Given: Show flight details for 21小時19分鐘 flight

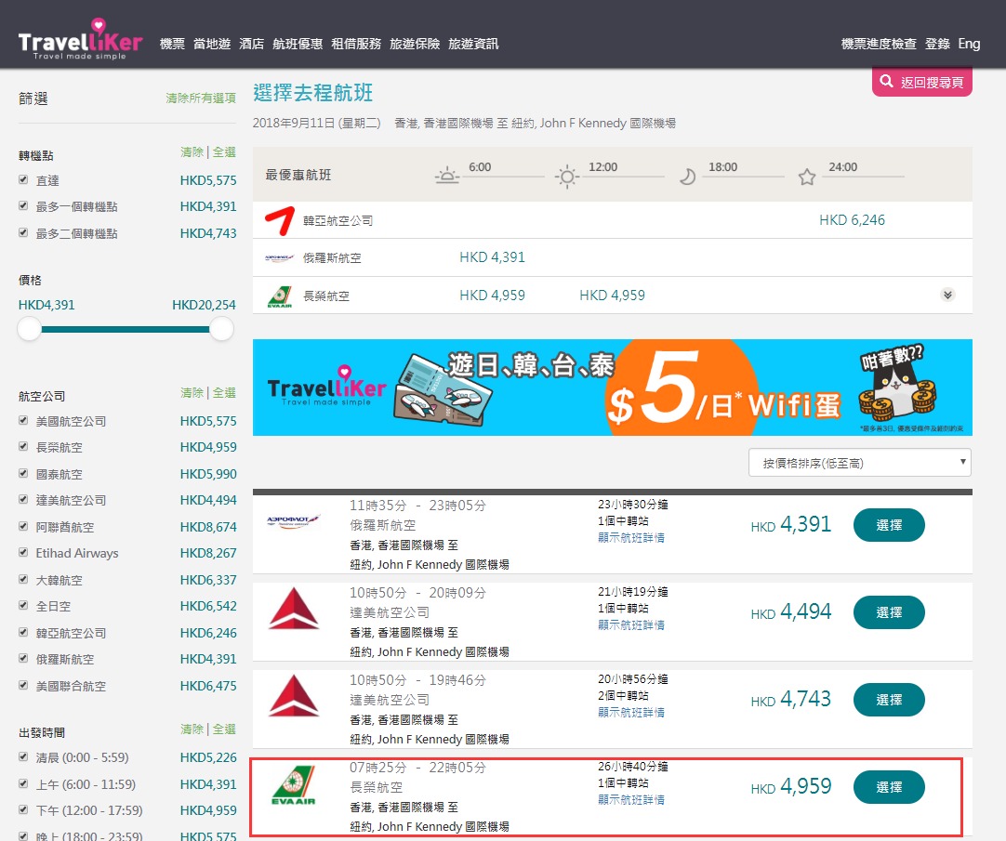Looking at the screenshot, I should [631, 624].
